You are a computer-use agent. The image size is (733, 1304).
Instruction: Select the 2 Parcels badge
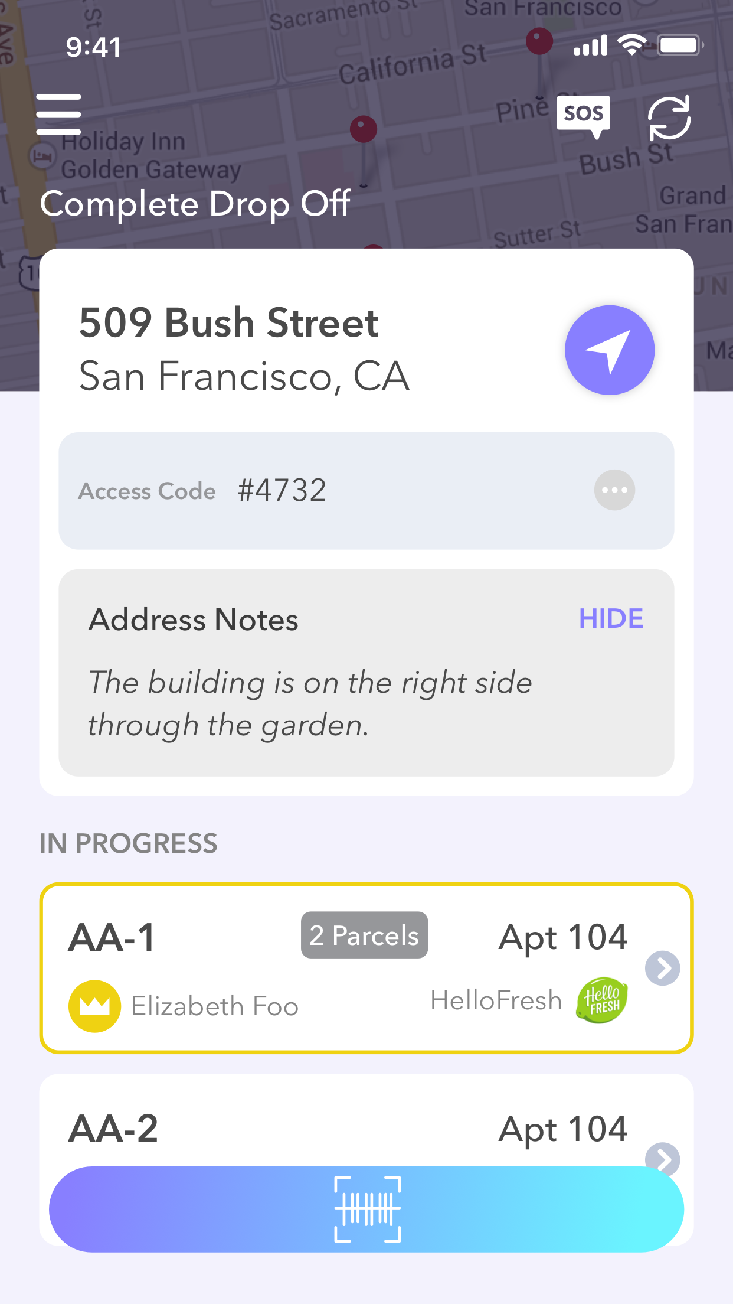point(364,935)
